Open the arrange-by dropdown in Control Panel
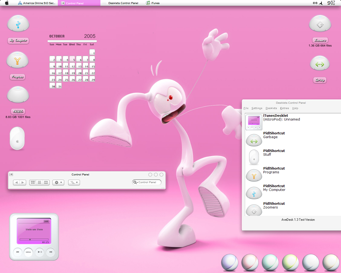The width and height of the screenshot is (341, 273). (x=74, y=182)
